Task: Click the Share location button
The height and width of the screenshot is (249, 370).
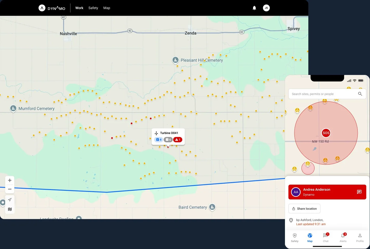Action: tap(304, 209)
